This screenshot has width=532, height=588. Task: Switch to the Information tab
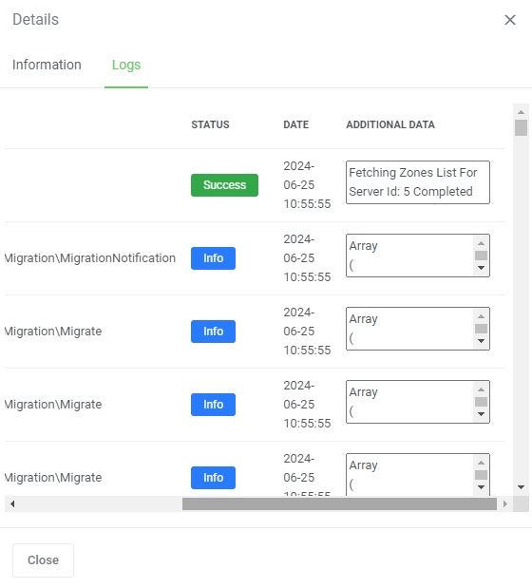pyautogui.click(x=47, y=65)
